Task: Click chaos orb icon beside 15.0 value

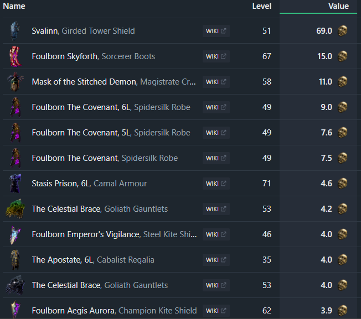Action: click(343, 56)
